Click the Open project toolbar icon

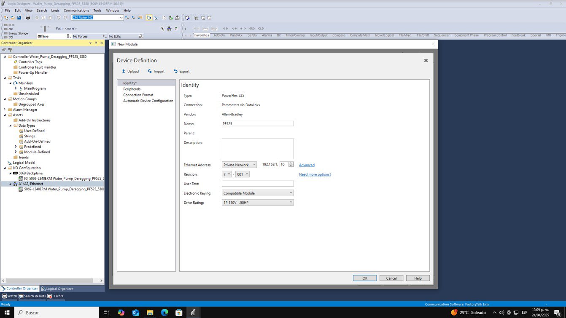point(12,18)
